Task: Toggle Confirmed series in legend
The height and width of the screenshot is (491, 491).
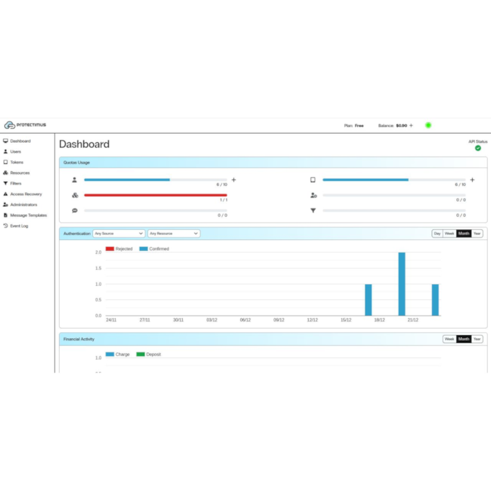Action: [154, 249]
